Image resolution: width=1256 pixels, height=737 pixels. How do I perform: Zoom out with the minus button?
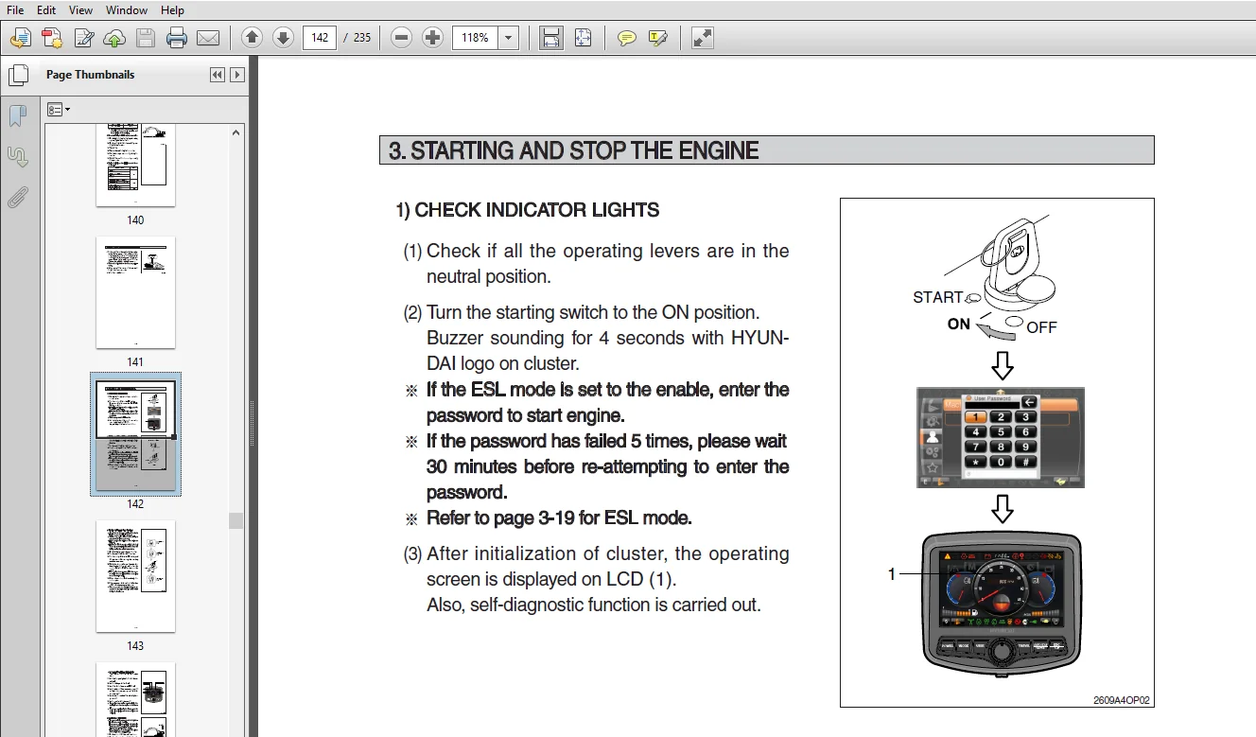pos(402,38)
